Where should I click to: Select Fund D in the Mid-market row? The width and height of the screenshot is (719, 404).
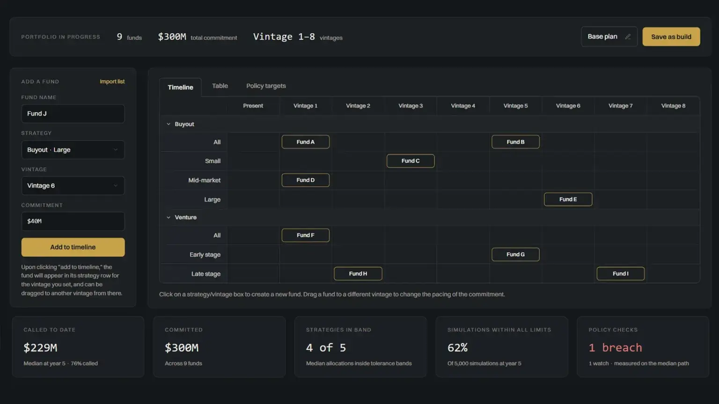point(306,180)
